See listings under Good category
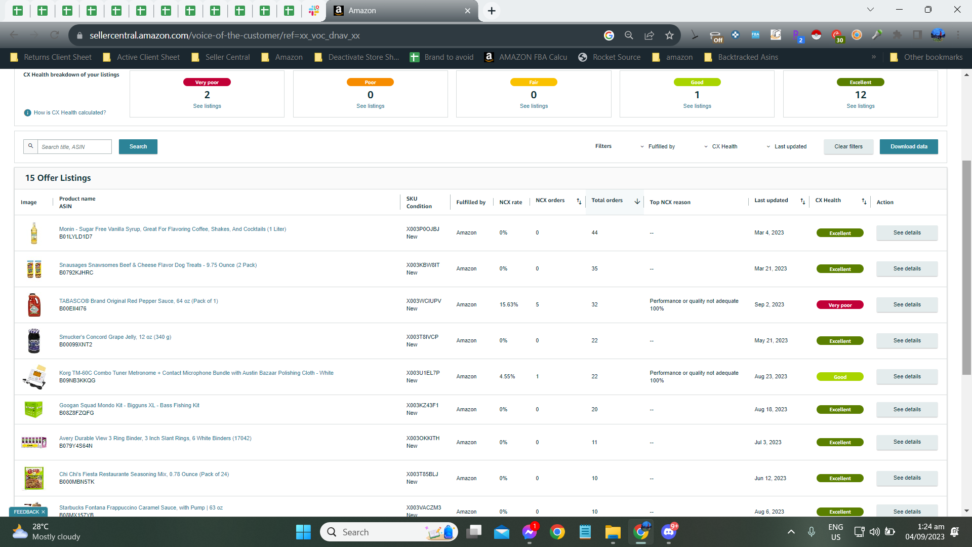Image resolution: width=972 pixels, height=547 pixels. [697, 106]
